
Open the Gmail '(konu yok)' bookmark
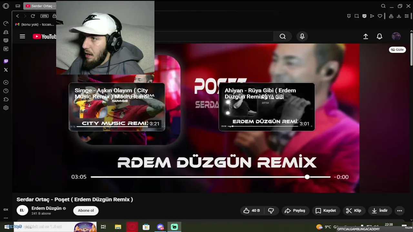(x=35, y=24)
